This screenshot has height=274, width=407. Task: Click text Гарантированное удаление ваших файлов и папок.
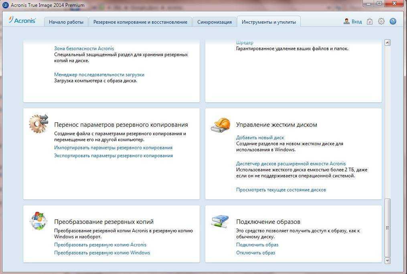[x=292, y=49]
